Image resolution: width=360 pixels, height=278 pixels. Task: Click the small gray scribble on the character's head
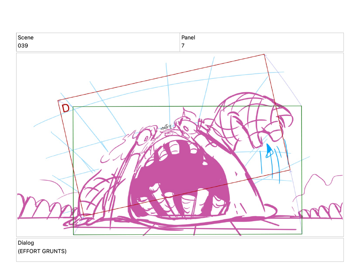click(165, 128)
